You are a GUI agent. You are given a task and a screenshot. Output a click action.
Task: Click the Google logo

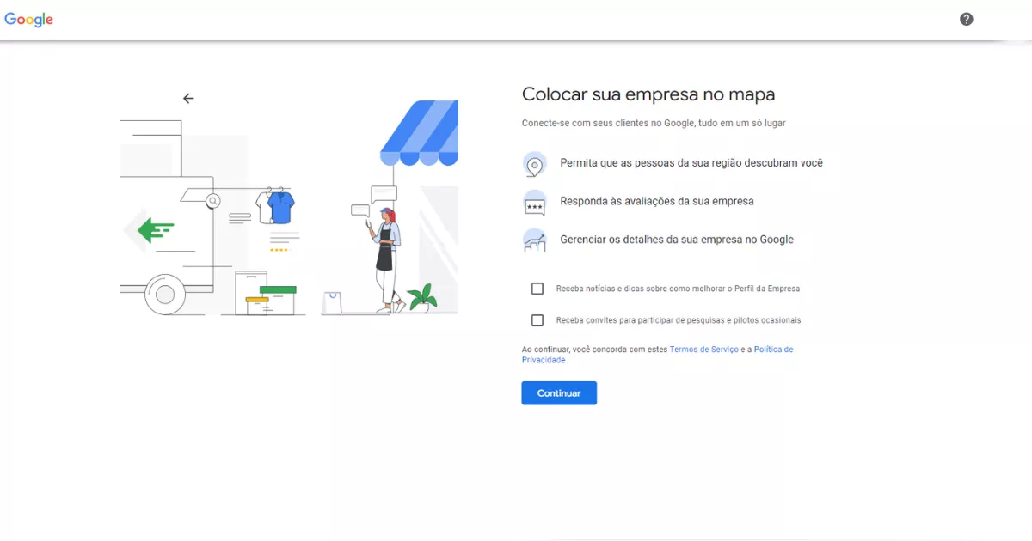(29, 20)
